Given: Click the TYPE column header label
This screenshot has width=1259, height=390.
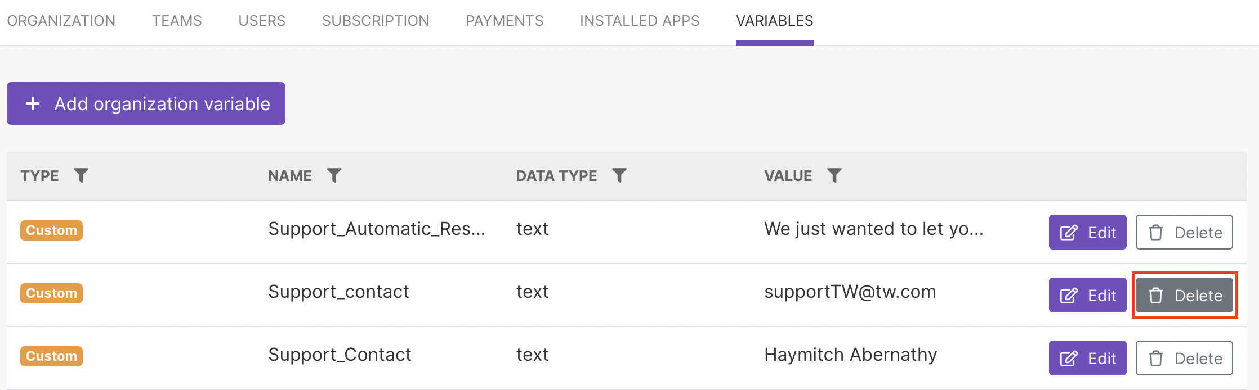Looking at the screenshot, I should pos(39,176).
